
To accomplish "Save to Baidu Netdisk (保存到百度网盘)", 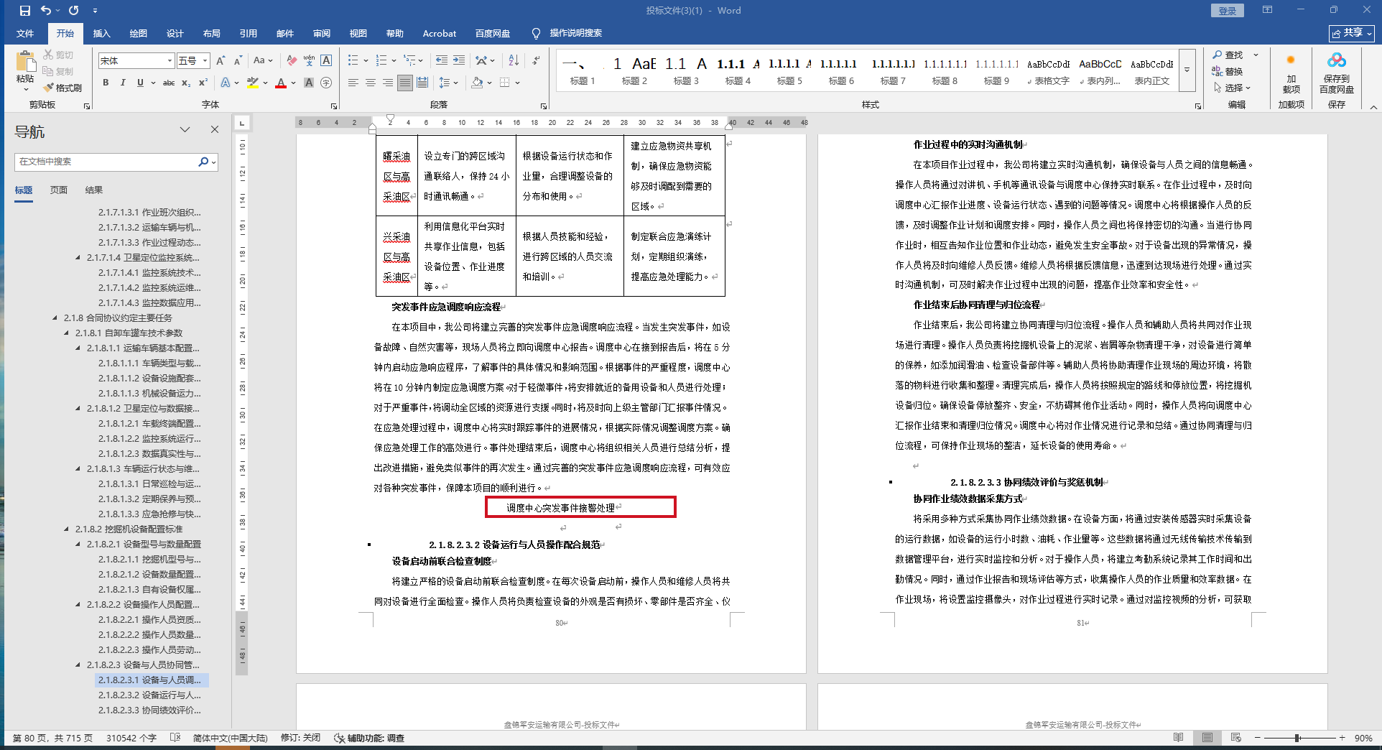I will coord(1337,72).
